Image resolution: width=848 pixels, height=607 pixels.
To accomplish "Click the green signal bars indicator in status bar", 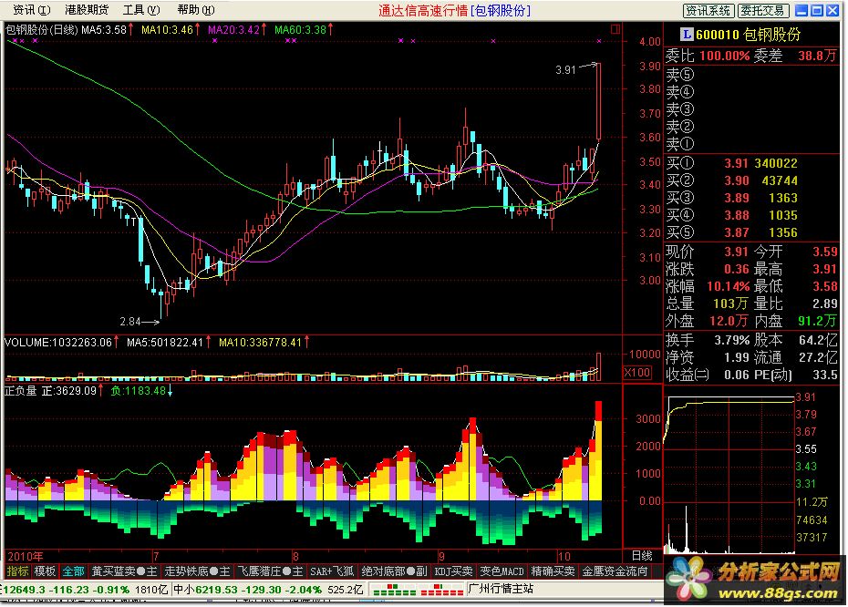I will (395, 590).
